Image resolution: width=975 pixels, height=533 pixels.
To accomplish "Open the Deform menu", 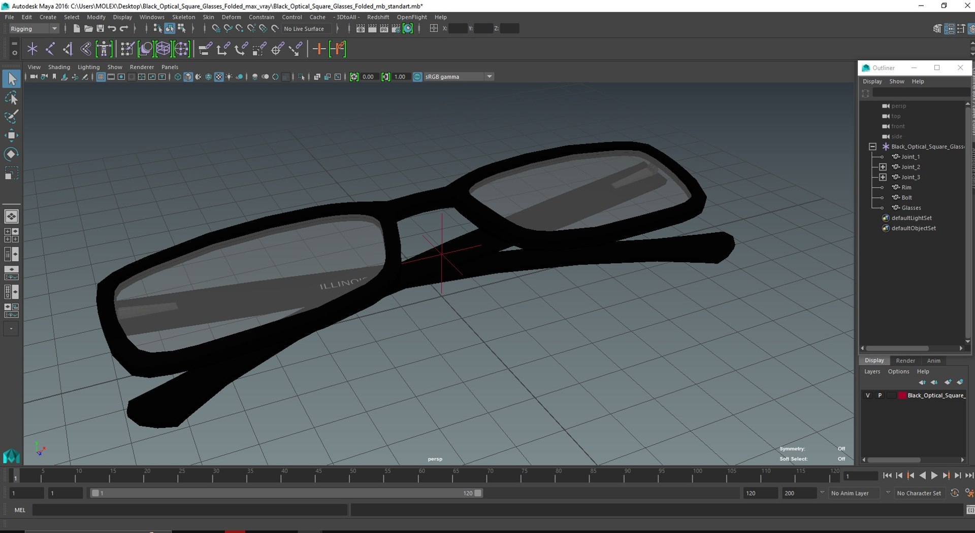I will 231,17.
